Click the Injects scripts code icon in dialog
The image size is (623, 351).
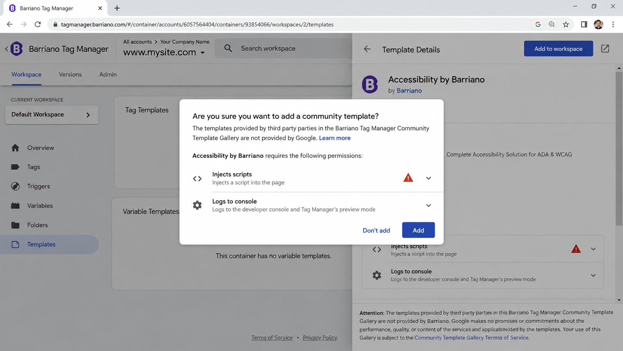197,179
